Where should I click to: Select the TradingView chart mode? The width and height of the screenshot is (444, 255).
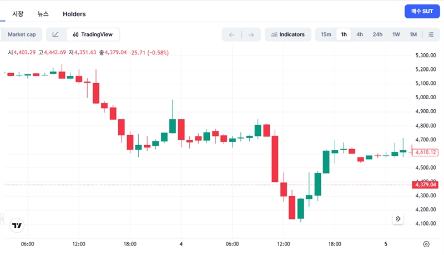click(93, 34)
